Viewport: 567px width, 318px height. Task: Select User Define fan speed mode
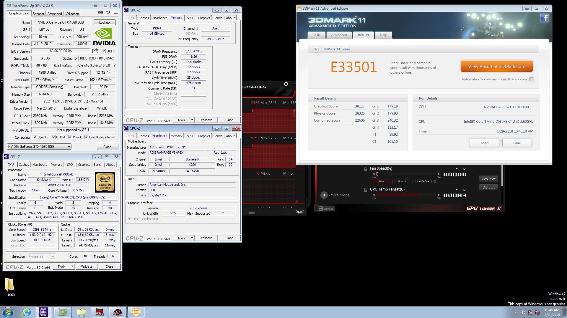[x=422, y=181]
